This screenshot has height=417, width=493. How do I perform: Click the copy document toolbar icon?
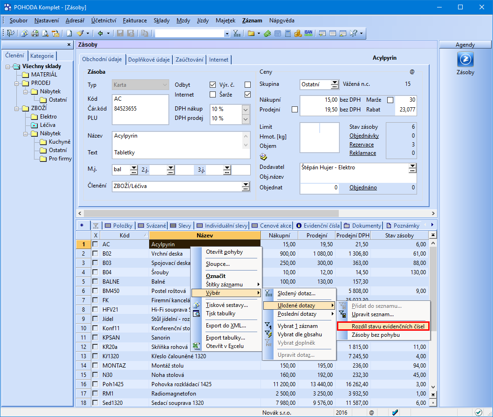(x=144, y=33)
